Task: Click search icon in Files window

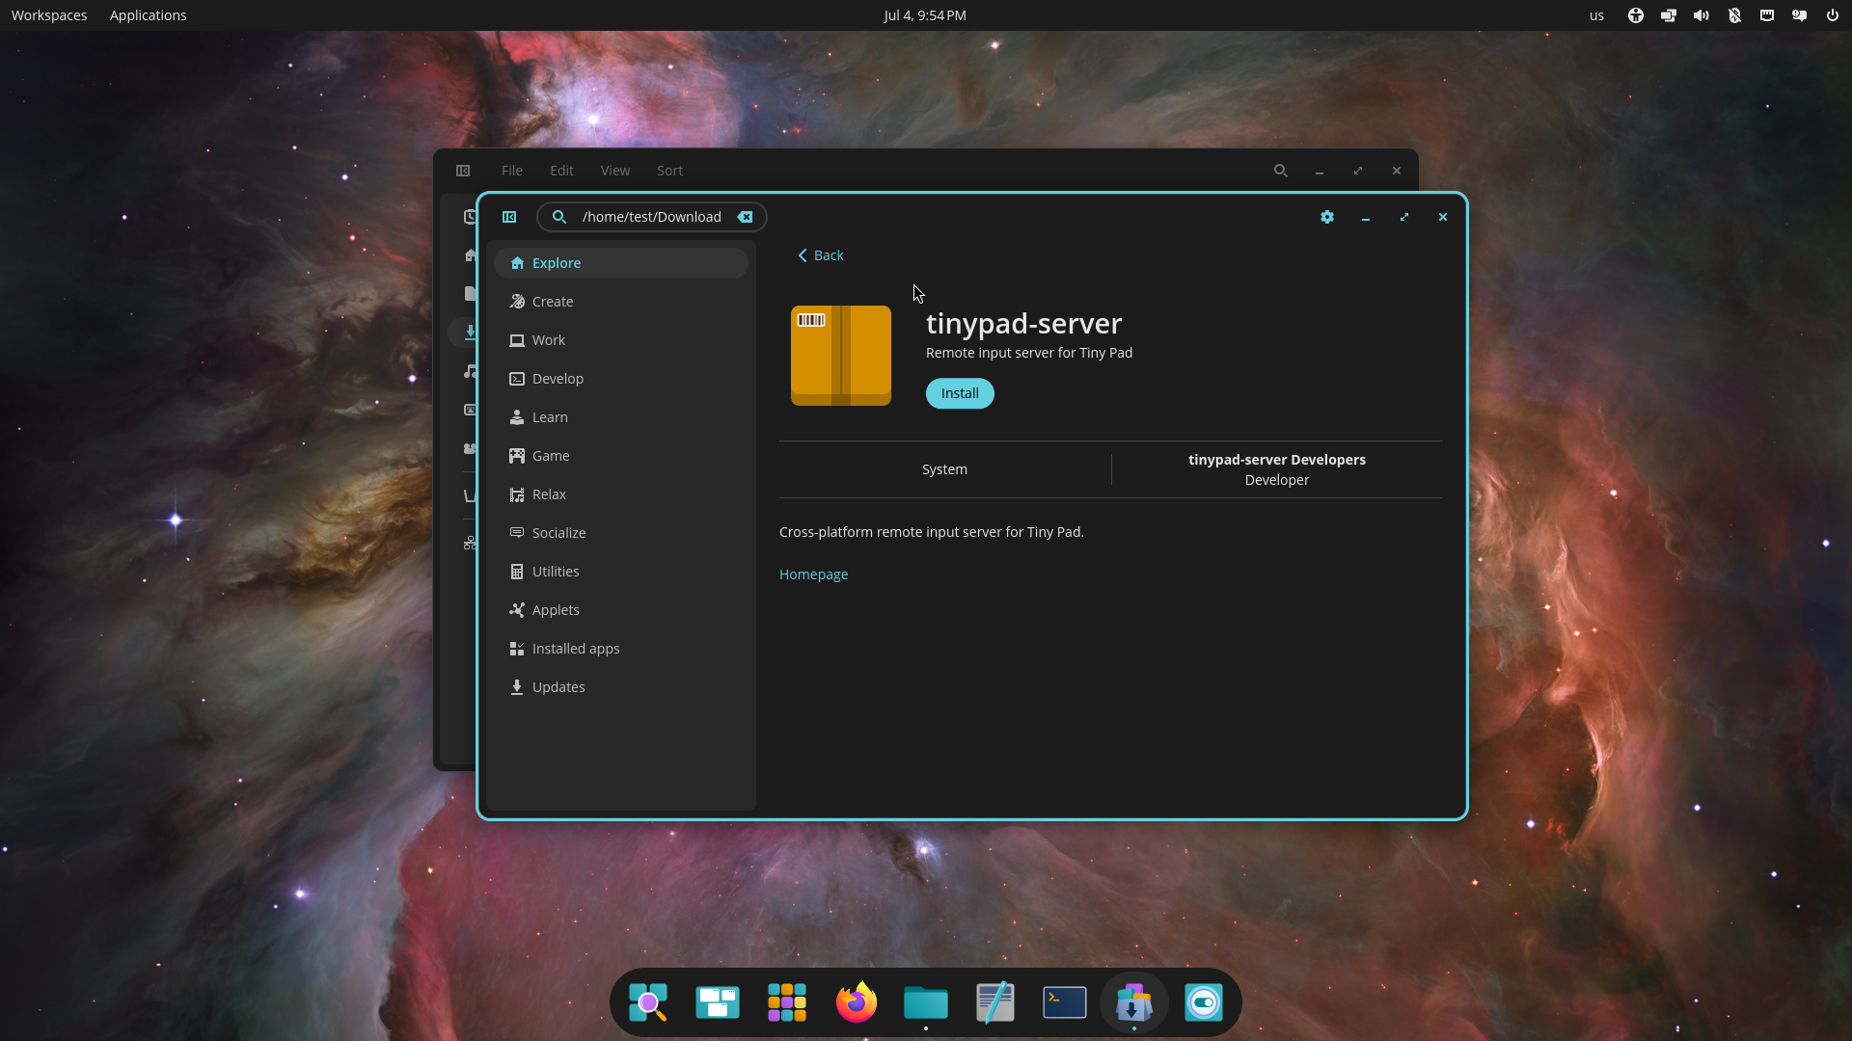Action: click(1281, 171)
